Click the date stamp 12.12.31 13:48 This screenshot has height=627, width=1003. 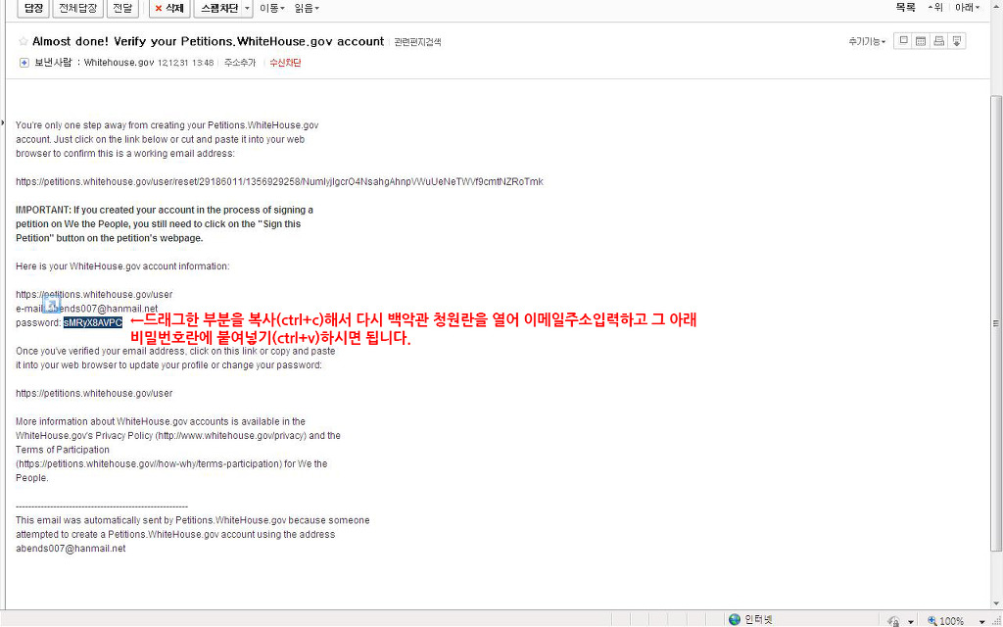click(x=185, y=63)
